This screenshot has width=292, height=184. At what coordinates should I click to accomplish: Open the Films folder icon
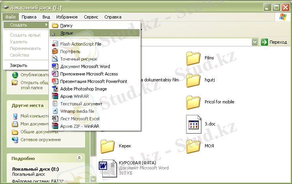[194, 58]
